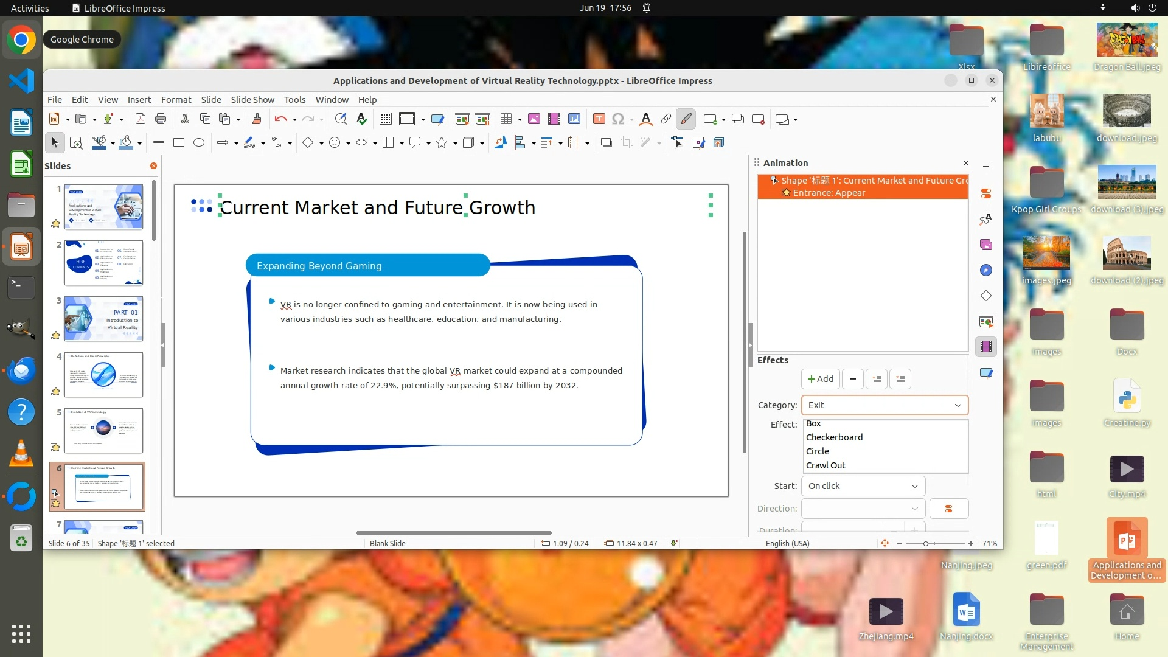Click the Export as PDF icon
The height and width of the screenshot is (657, 1168).
(x=141, y=119)
